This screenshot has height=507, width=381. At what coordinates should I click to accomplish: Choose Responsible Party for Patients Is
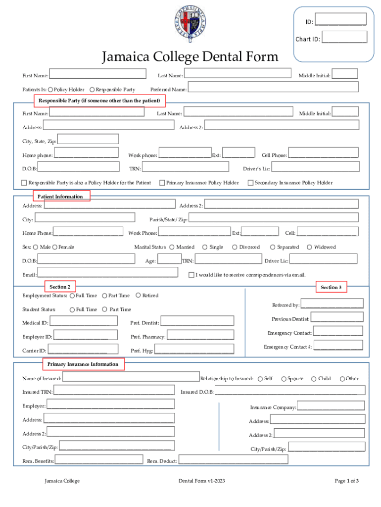[93, 90]
